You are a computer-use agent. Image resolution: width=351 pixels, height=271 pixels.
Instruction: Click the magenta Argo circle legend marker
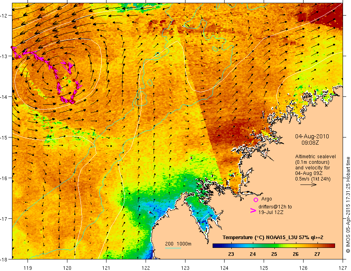256,200
